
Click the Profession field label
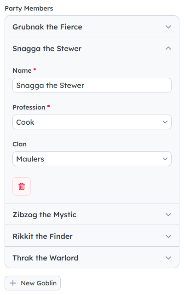click(x=29, y=107)
